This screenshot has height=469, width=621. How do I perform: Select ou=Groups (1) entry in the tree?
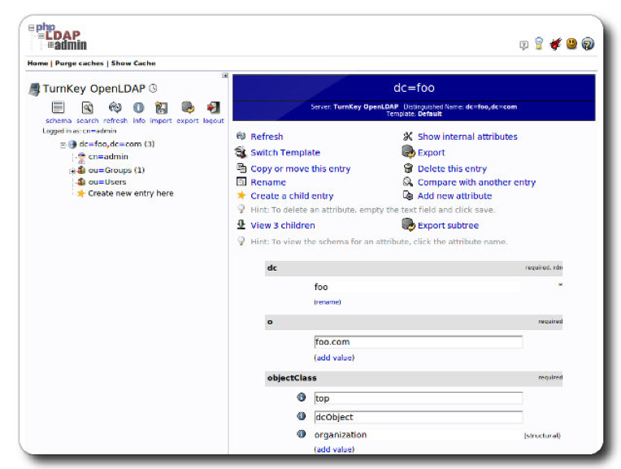click(x=116, y=171)
